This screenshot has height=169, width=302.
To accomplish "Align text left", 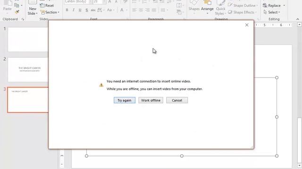I will point(134,10).
